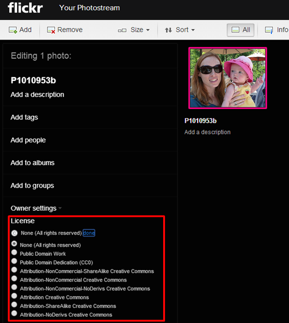Screen dimensions: 289x323
Task: Click the Remove toolbar label
Action: tap(70, 30)
